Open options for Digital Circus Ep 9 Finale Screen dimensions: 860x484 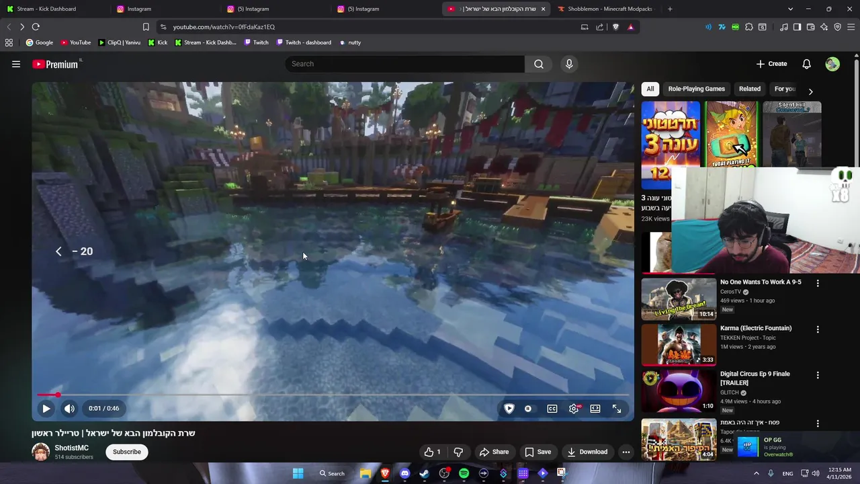818,375
